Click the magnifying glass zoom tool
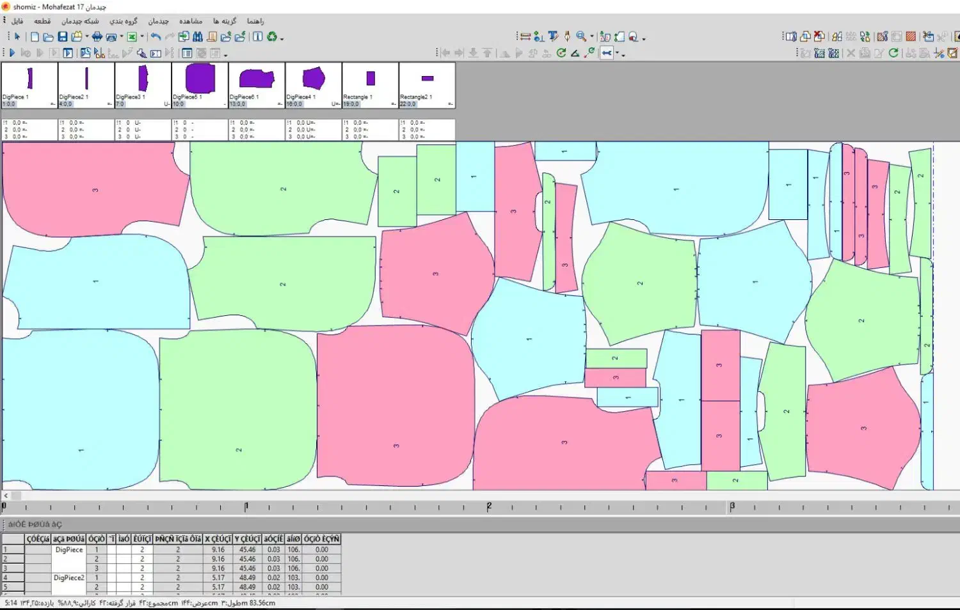The width and height of the screenshot is (960, 610). [581, 37]
